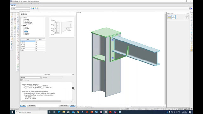This screenshot has height=114, width=203.
Task: Select the text 'A' tool in left toolbar
Action: coord(15,34)
